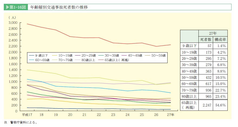Select the 1,600 y-axis value
Screen dimensions: 238x127
coord(13,64)
